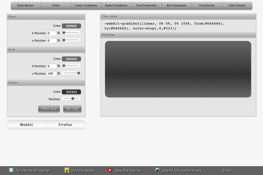Open the Linear Gradients tab
263x175 pixels.
click(x=86, y=6)
